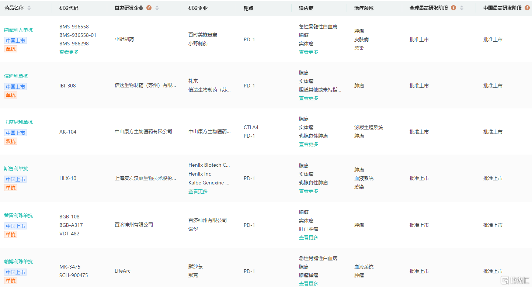Click 肛门肿瘤 indication cell
The image size is (532, 287).
click(309, 229)
